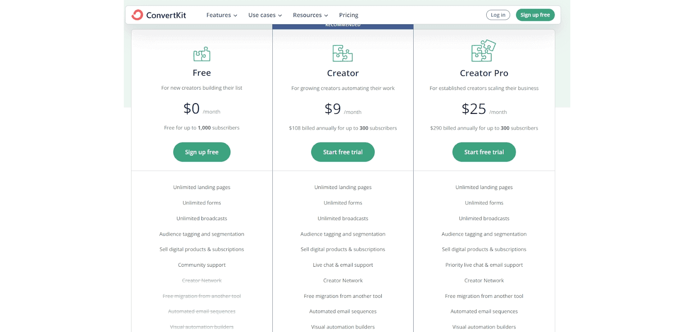Click the Creator plan puzzle icon
This screenshot has height=332, width=683.
tap(343, 53)
